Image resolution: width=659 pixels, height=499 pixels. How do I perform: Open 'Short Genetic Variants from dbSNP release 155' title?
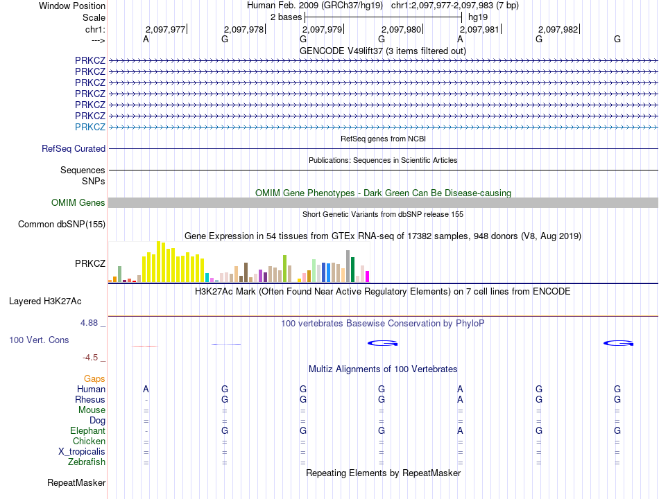point(383,214)
